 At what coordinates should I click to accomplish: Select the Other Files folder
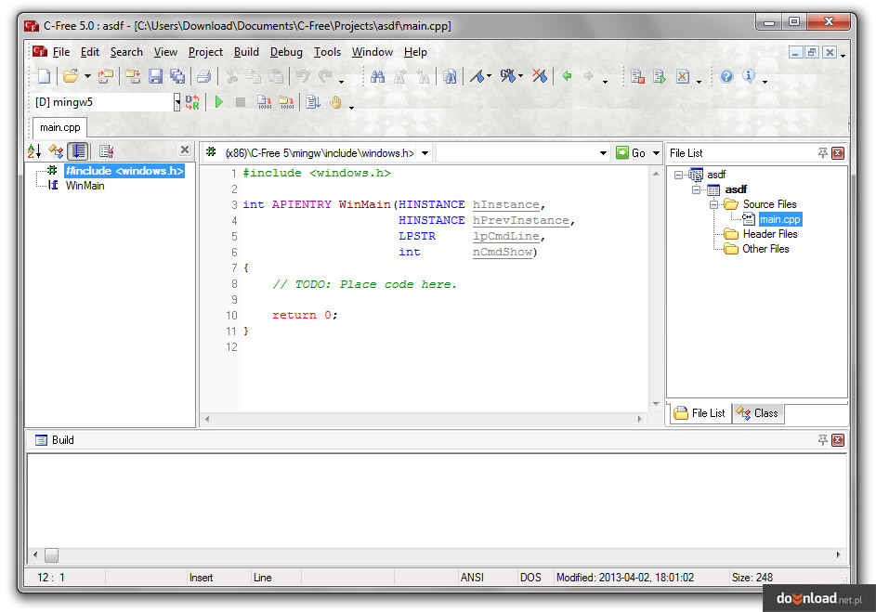765,249
